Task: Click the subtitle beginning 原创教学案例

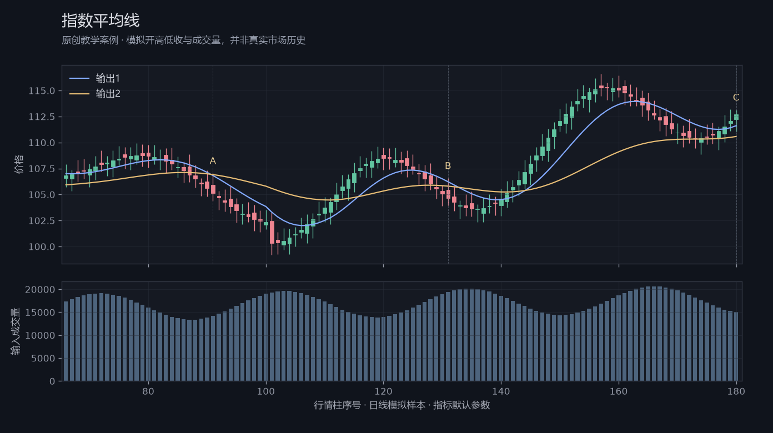Action: (184, 41)
